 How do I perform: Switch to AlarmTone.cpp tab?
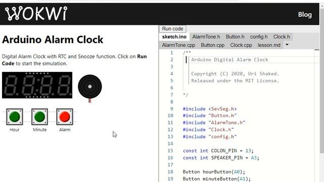179,45
